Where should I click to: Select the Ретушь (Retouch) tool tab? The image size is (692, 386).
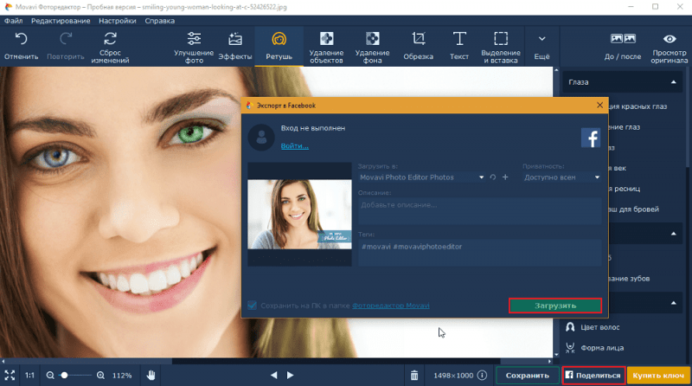click(279, 47)
